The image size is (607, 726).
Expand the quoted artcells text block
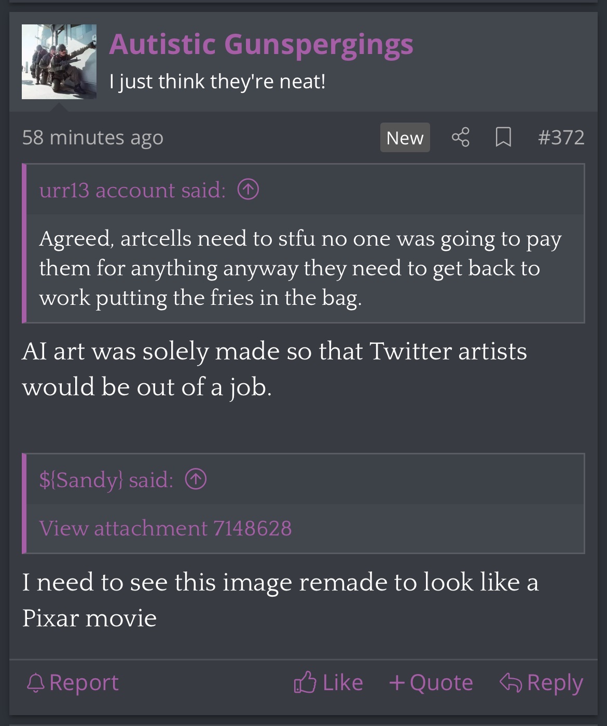click(x=301, y=268)
